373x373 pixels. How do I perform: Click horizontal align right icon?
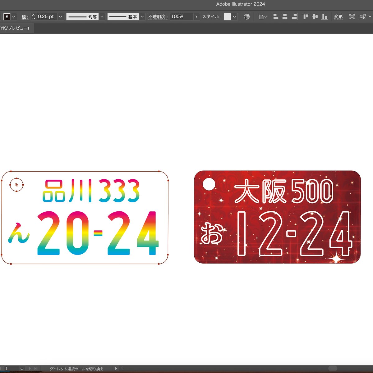(294, 17)
